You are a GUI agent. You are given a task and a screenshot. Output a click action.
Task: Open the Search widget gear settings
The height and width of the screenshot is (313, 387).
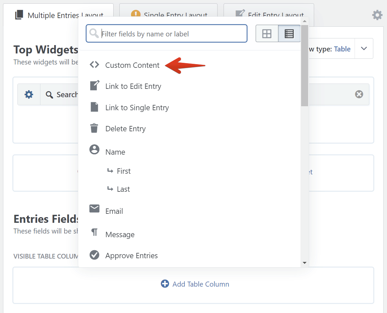click(x=29, y=95)
